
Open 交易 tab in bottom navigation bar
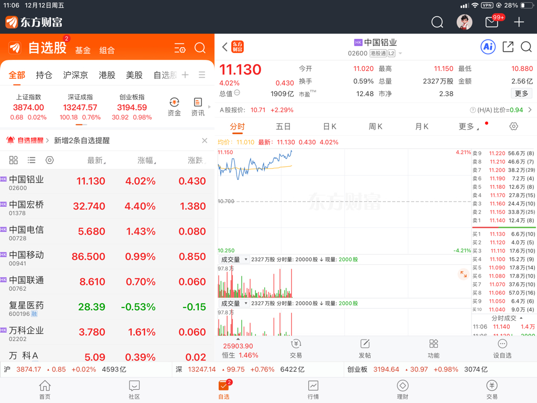492,390
